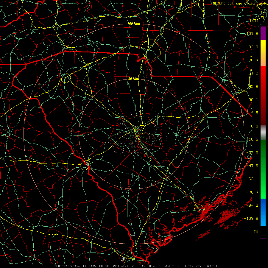The height and width of the screenshot is (268, 268).
Task: Click the 50 NMI range ring label
Action: tap(134, 79)
